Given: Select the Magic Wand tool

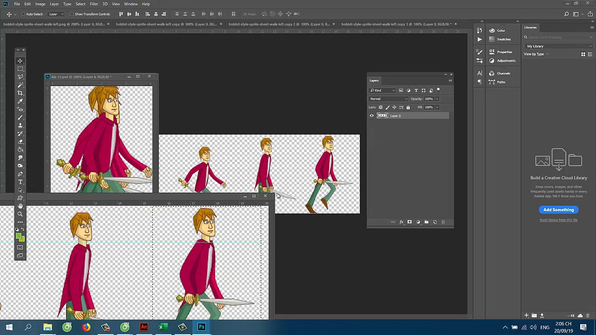Looking at the screenshot, I should point(20,85).
